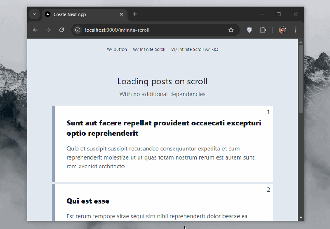
Task: Select the Create Next App tab
Action: click(85, 14)
